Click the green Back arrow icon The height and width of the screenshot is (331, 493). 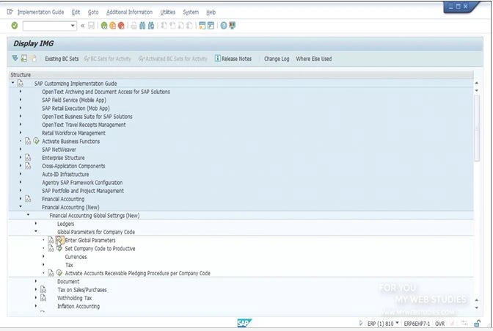tap(104, 26)
